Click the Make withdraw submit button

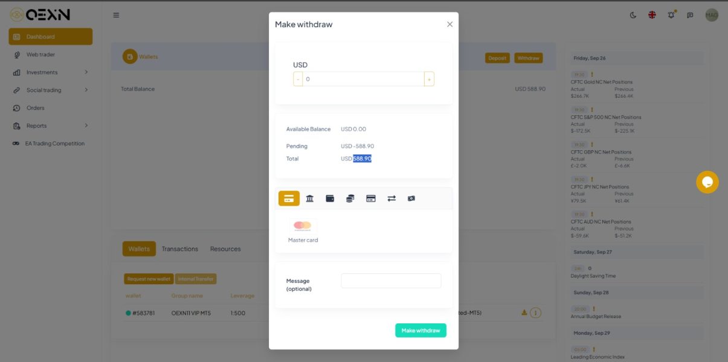420,330
